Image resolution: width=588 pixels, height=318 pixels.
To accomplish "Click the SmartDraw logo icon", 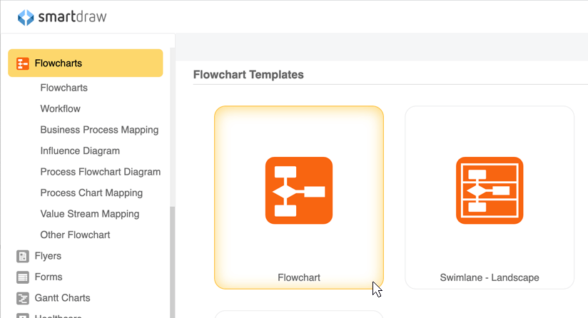I will point(26,17).
